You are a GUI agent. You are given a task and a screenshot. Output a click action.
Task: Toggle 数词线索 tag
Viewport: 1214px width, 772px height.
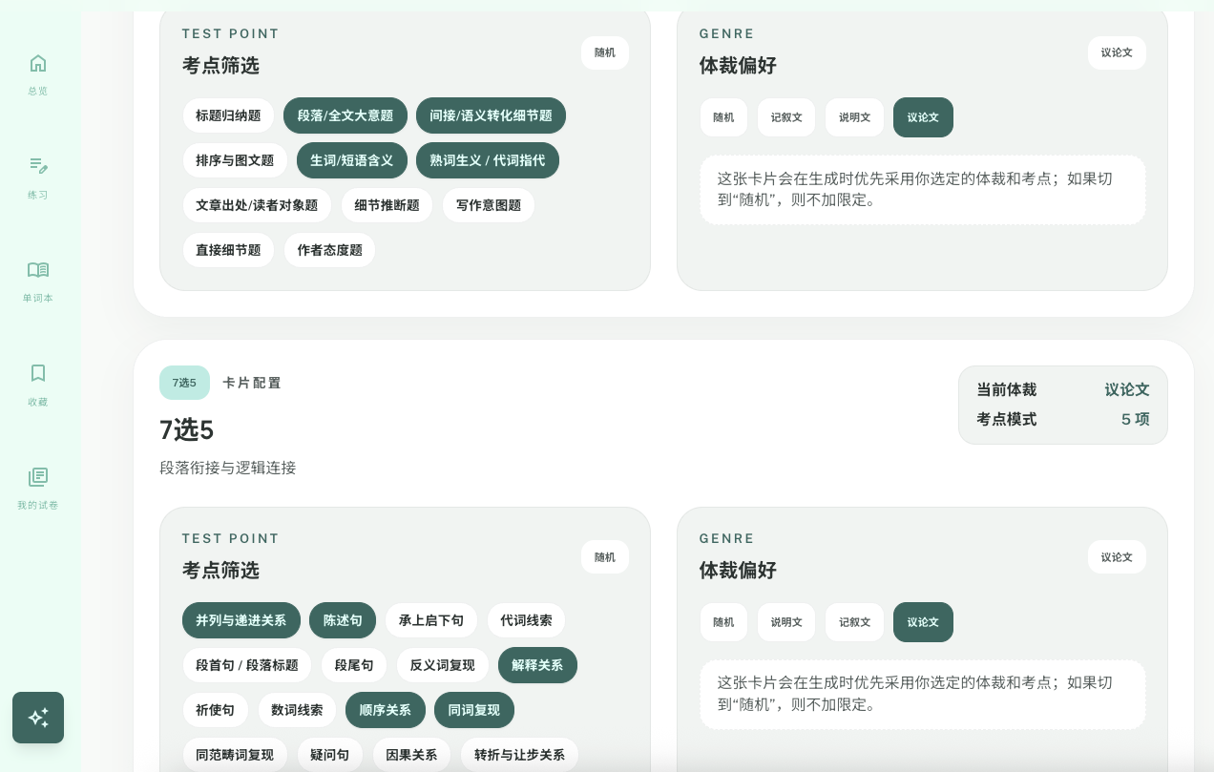click(x=297, y=710)
